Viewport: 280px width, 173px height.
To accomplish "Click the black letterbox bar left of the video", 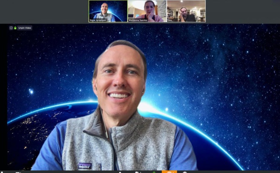I will (4, 97).
